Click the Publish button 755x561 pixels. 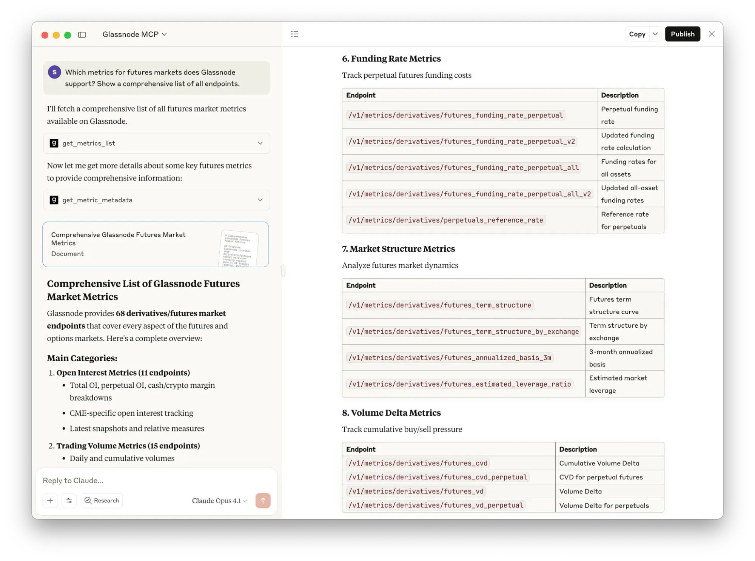click(x=682, y=34)
